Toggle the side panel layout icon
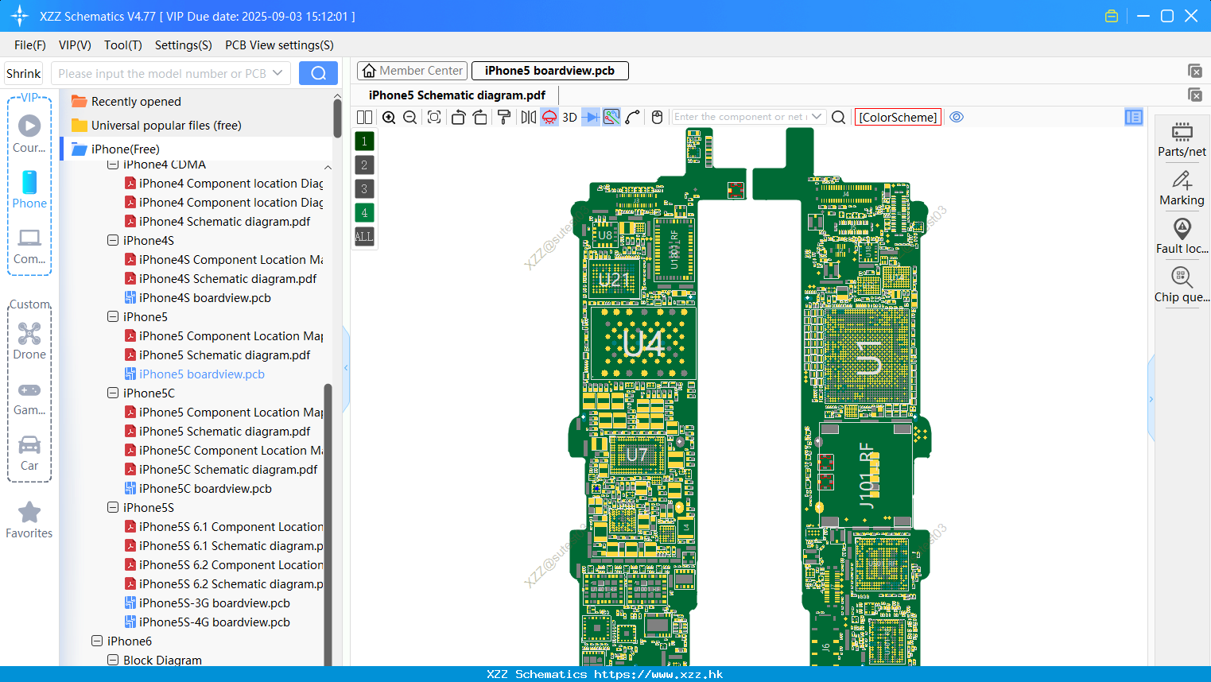 [1134, 117]
